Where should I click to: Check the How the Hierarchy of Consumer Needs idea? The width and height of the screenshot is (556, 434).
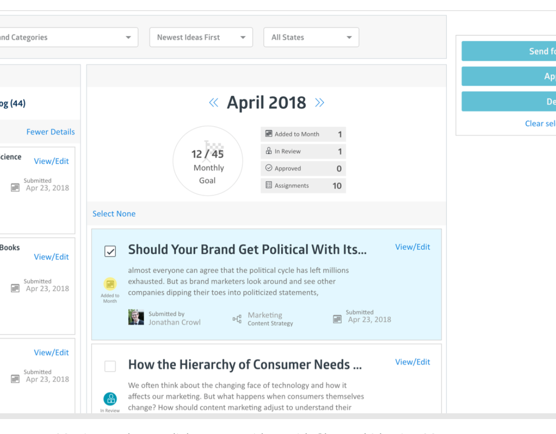pos(110,366)
